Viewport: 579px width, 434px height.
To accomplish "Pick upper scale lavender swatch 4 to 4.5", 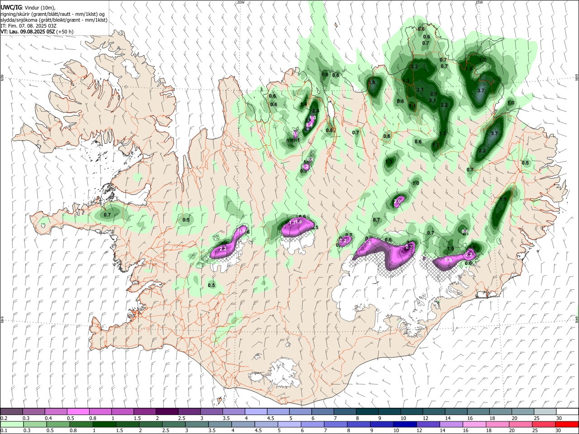I will pos(256,412).
